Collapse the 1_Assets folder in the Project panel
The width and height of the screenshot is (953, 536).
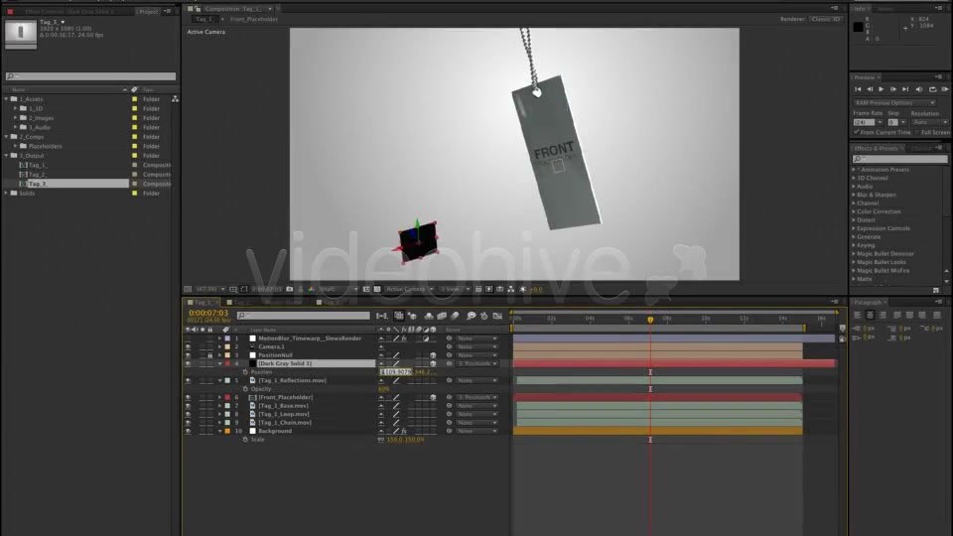coord(7,99)
